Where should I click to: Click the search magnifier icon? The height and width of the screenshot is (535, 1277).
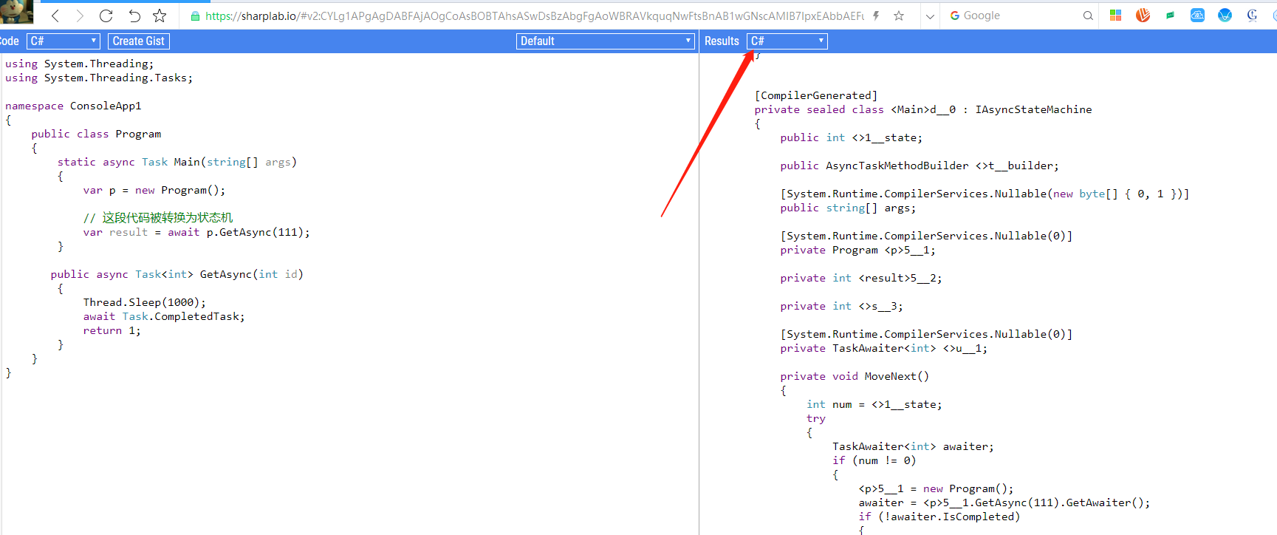click(1087, 16)
